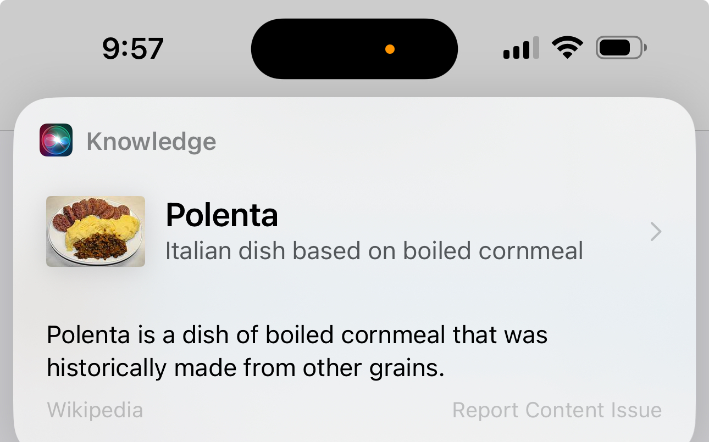The height and width of the screenshot is (442, 709).
Task: Tap the battery status icon
Action: click(621, 48)
